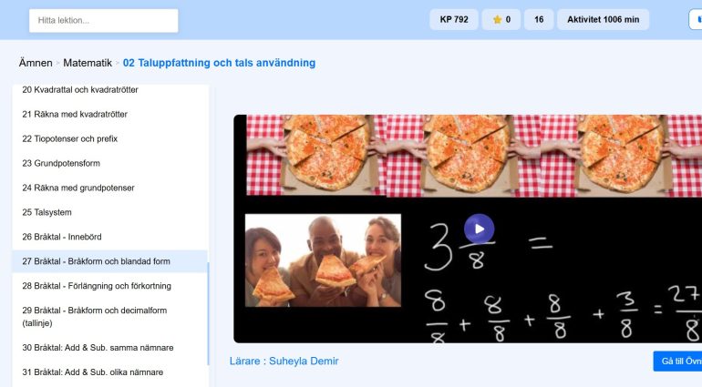Click the Aktivitet 1006 min badge

click(x=603, y=19)
